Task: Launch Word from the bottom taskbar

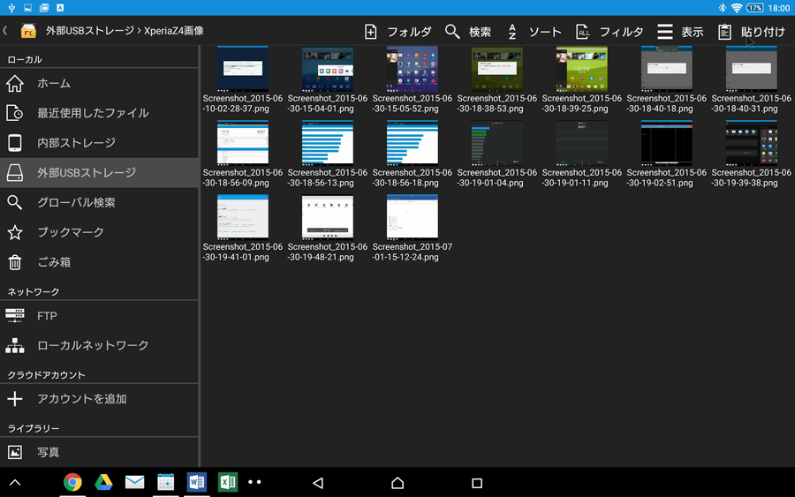Action: tap(196, 482)
